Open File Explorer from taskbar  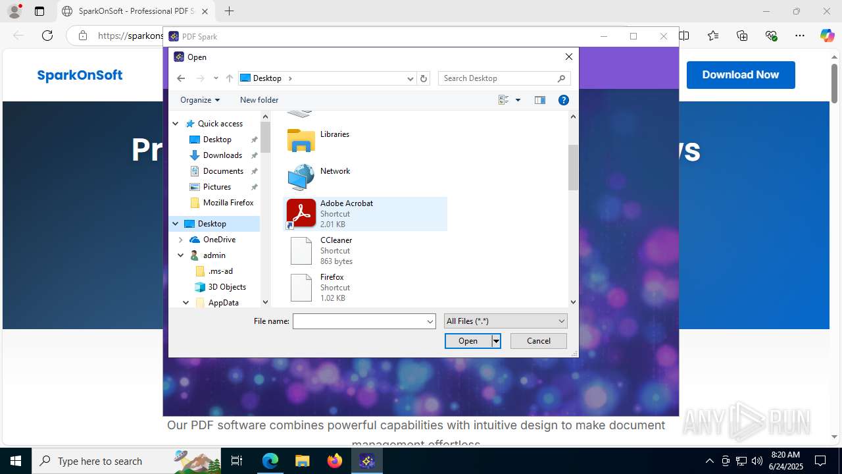coord(303,461)
